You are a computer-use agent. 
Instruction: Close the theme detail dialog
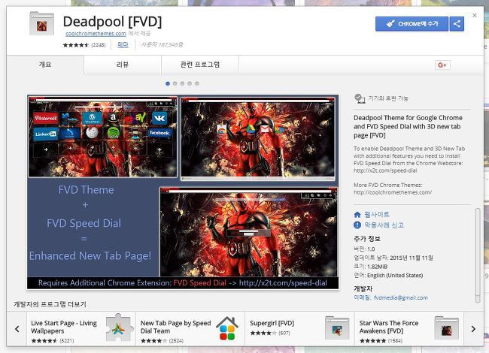475,15
